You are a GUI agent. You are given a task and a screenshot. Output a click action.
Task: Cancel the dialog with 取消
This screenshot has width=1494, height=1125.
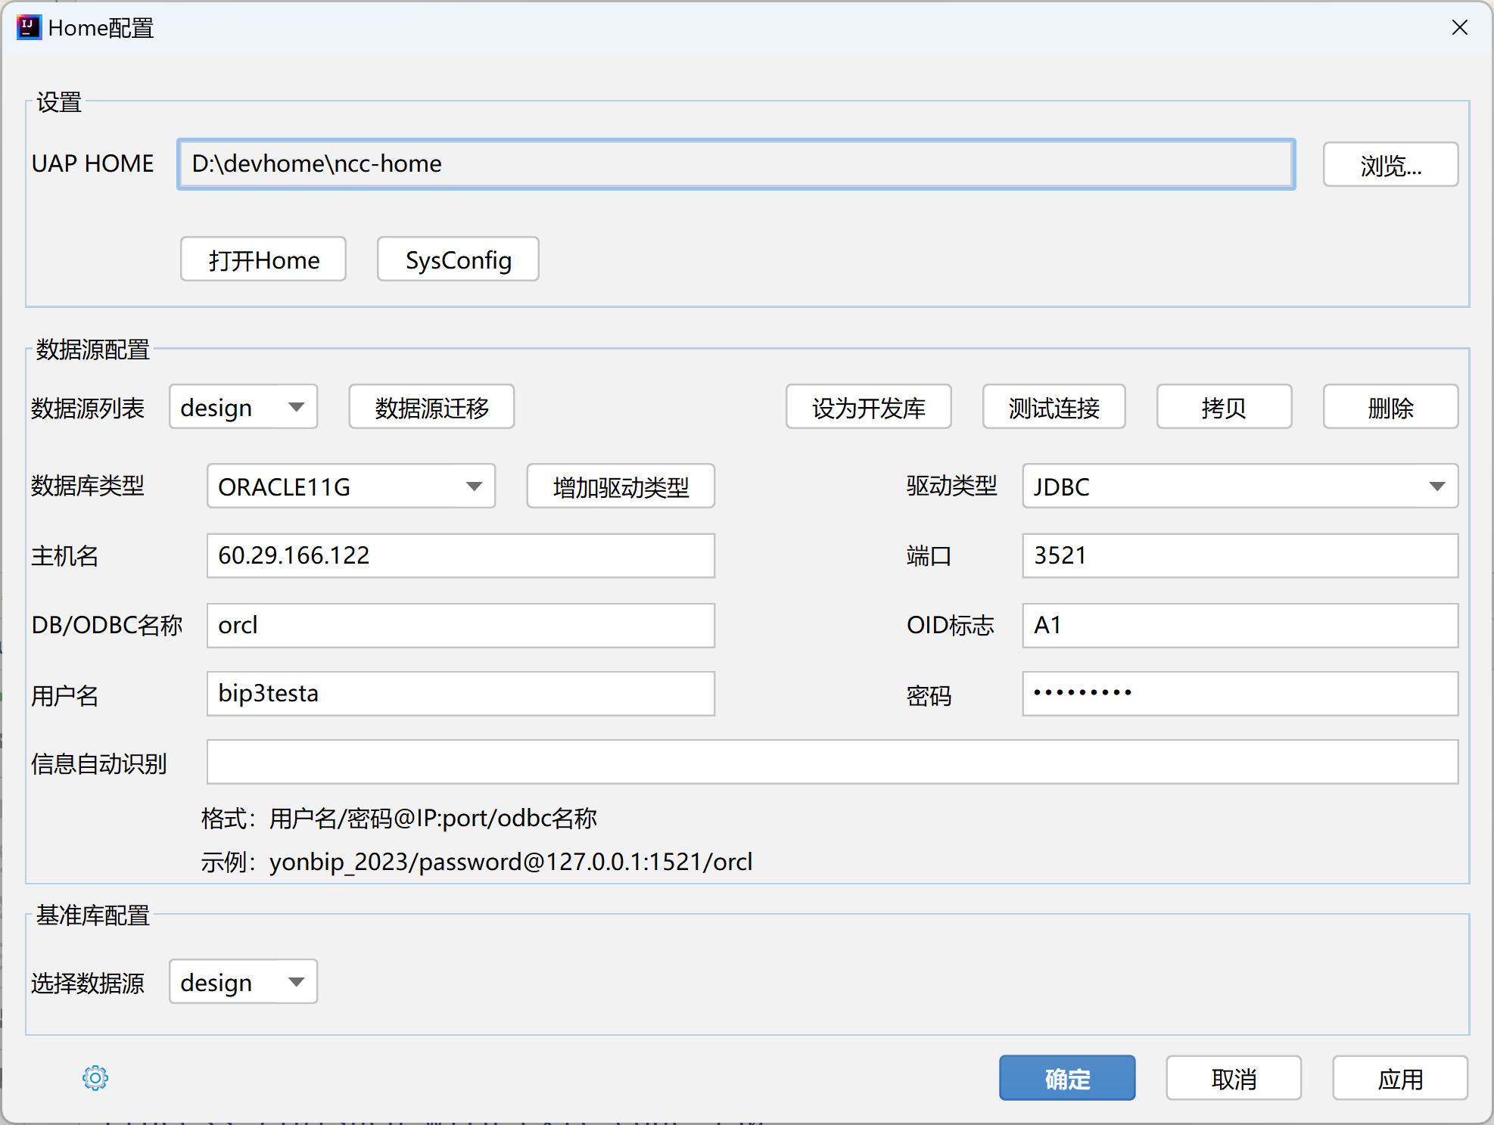point(1233,1077)
